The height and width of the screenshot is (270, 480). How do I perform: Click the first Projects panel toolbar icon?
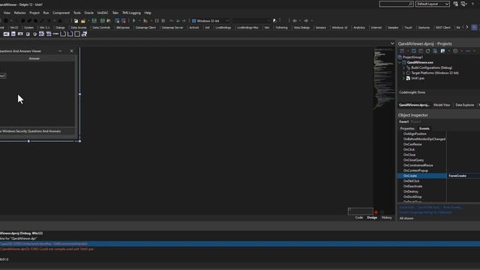point(402,51)
